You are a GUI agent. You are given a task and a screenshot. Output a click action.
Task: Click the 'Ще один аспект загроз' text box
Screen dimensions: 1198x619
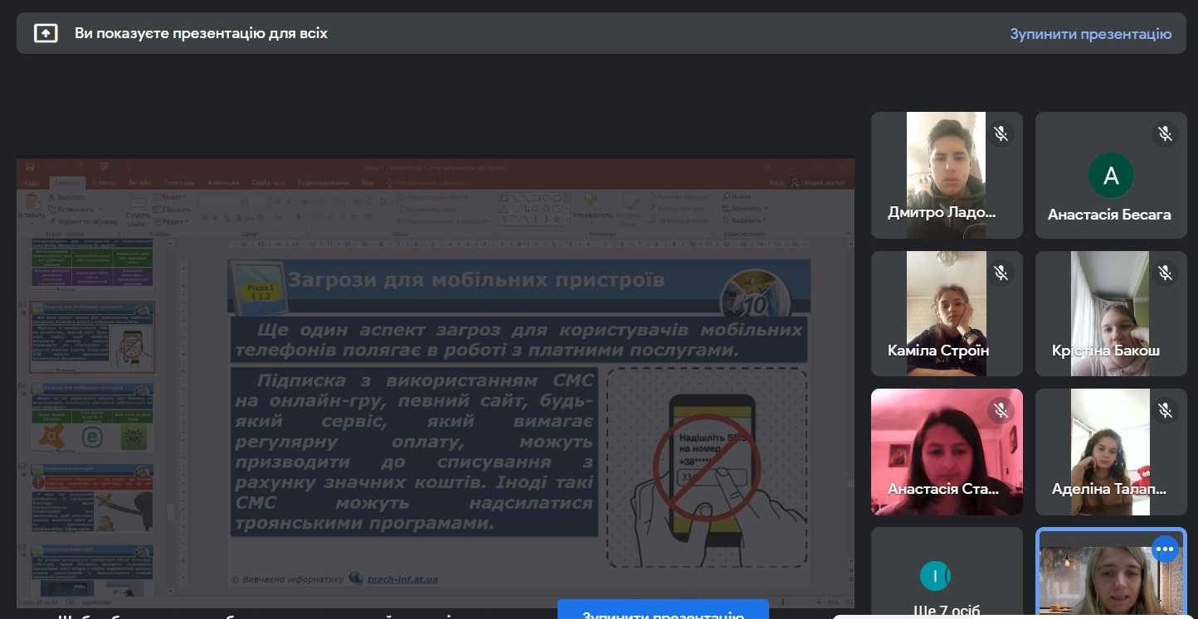[519, 340]
